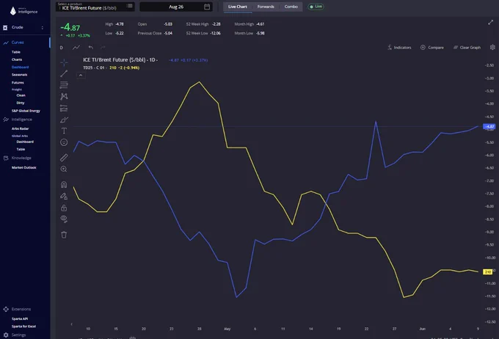Click the blue -4.87 price label
The width and height of the screenshot is (499, 339).
(489, 127)
